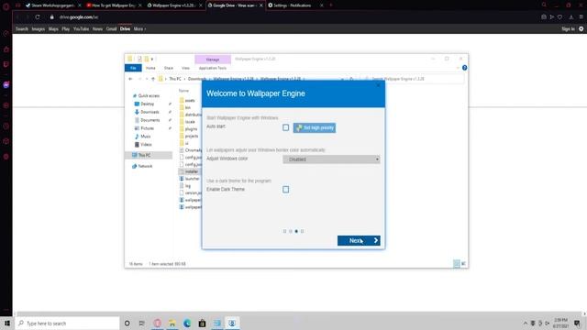
Task: Click This PC in breadcrumb path
Action: [175, 79]
